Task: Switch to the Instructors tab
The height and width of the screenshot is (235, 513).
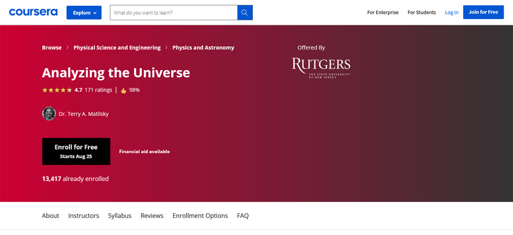Action: tap(83, 216)
